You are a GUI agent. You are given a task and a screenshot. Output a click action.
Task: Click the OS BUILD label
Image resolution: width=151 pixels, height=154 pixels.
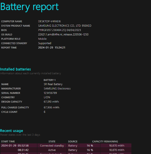pyautogui.click(x=7, y=35)
